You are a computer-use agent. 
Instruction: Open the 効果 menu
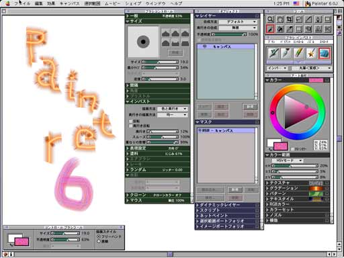(x=51, y=3)
